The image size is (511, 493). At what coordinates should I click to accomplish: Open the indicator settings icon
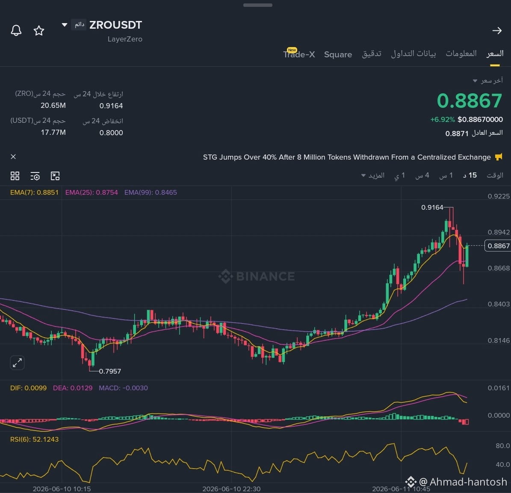(35, 176)
